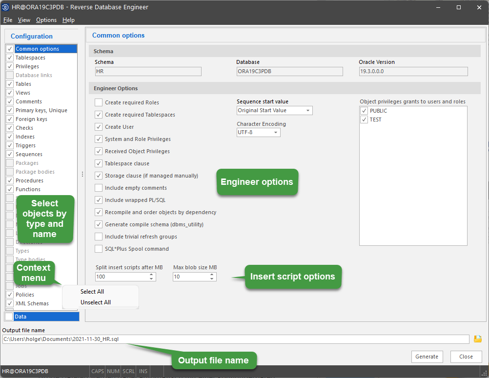Open the Sequence start value dropdown
This screenshot has width=489, height=378.
(x=308, y=110)
